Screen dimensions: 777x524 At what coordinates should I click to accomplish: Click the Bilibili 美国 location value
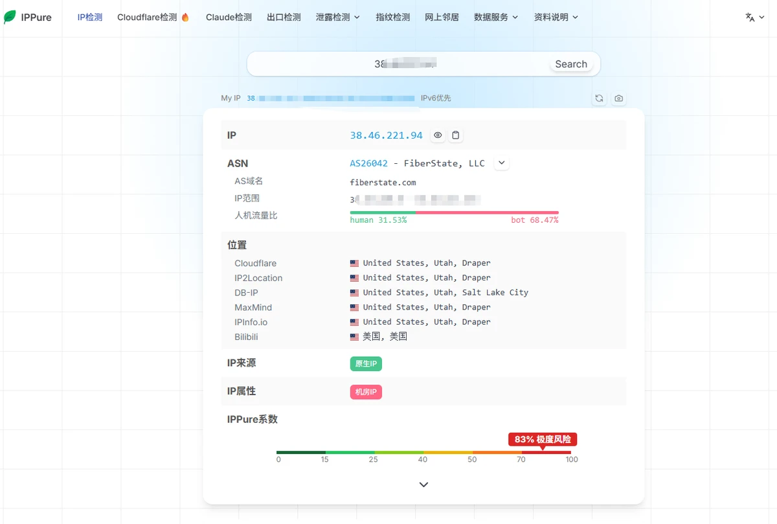coord(385,337)
